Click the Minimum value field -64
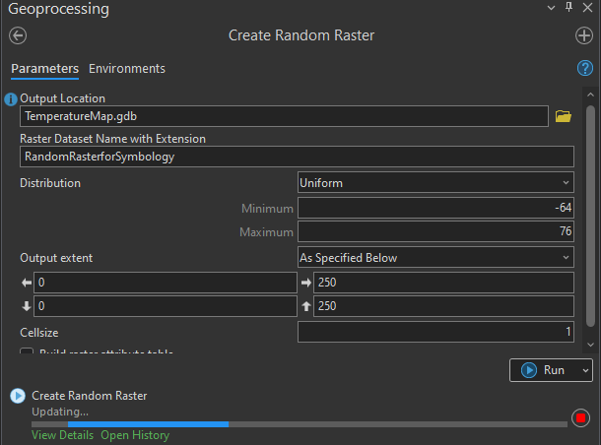This screenshot has height=445, width=601. pyautogui.click(x=435, y=208)
